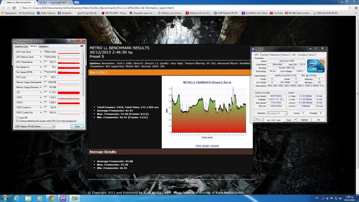Open the CPU-Z Memory tab
The width and height of the screenshot is (359, 202).
pos(285,55)
